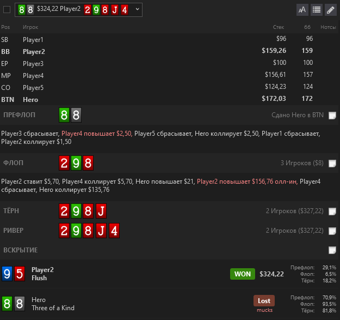340x320 pixels.
Task: Click the red 8 card on the ФЛОП row
Action: coord(88,163)
